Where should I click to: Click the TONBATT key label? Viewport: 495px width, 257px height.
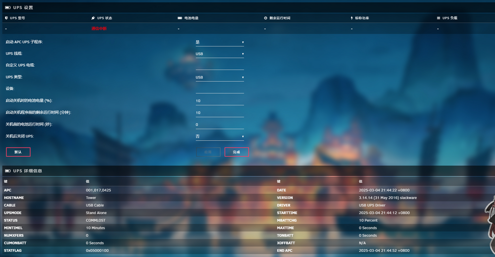(x=285, y=236)
